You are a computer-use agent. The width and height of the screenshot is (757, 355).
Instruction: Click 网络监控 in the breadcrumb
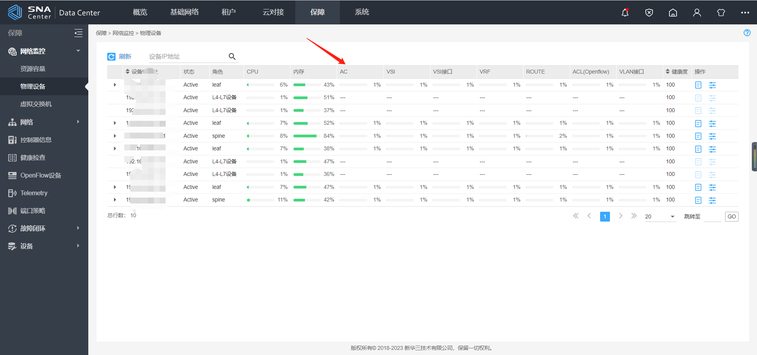[123, 33]
